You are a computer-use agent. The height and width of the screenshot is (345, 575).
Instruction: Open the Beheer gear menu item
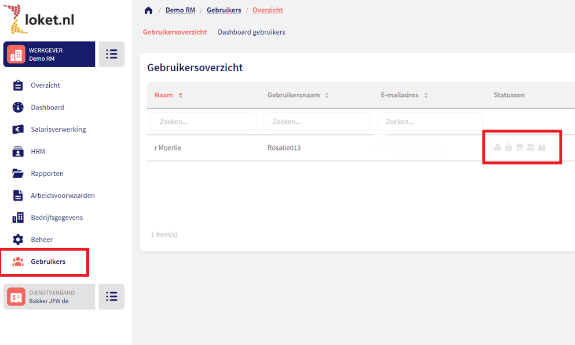click(x=41, y=239)
